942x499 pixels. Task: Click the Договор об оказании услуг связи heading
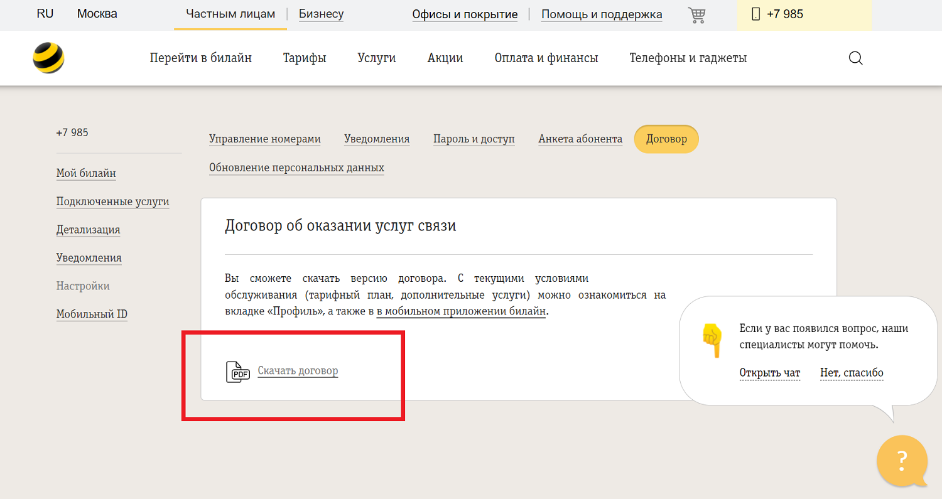click(340, 227)
